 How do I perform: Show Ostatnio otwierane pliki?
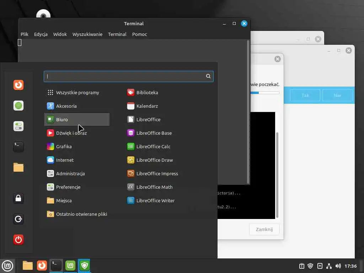click(77, 214)
